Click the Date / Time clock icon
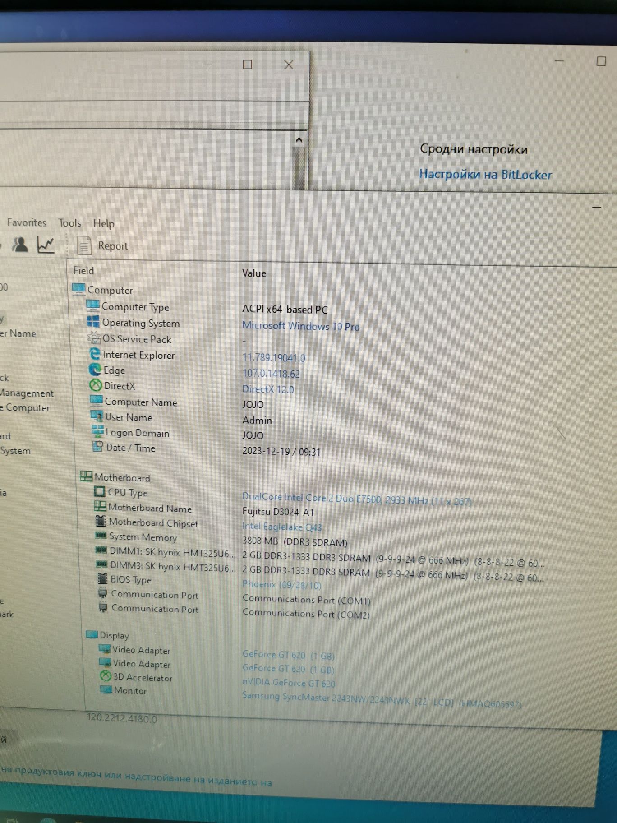The image size is (617, 823). (98, 446)
